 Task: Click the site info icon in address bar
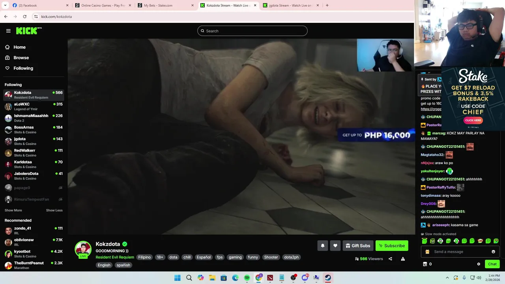pos(36,17)
